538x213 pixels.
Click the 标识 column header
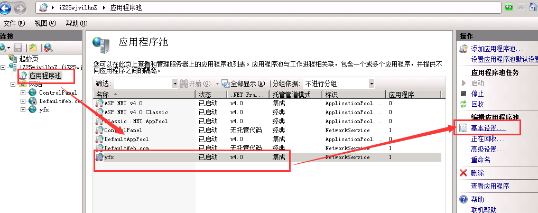354,94
